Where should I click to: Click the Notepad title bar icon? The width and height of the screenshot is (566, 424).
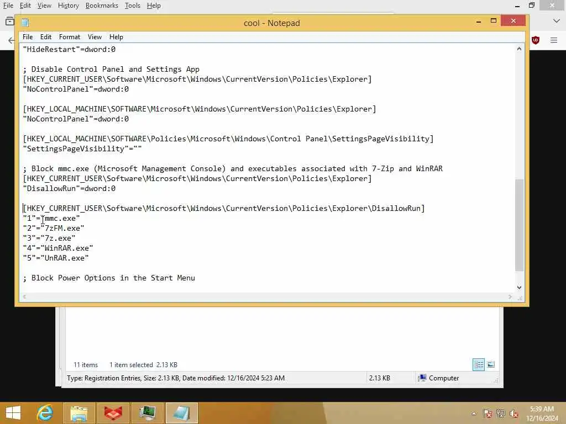pos(25,23)
